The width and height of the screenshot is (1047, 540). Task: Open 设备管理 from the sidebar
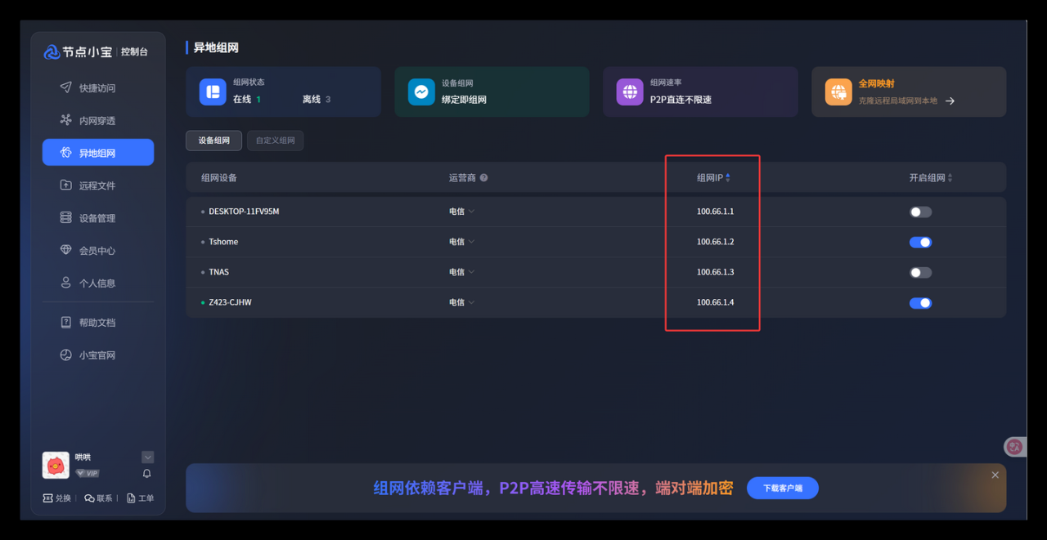pyautogui.click(x=97, y=218)
